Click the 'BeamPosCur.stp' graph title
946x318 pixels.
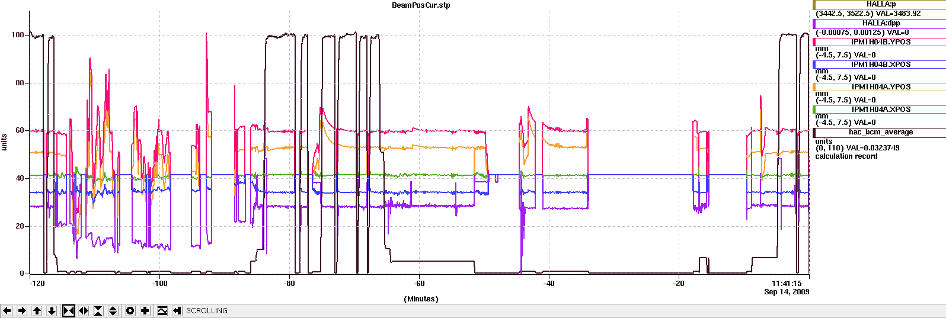coord(421,5)
